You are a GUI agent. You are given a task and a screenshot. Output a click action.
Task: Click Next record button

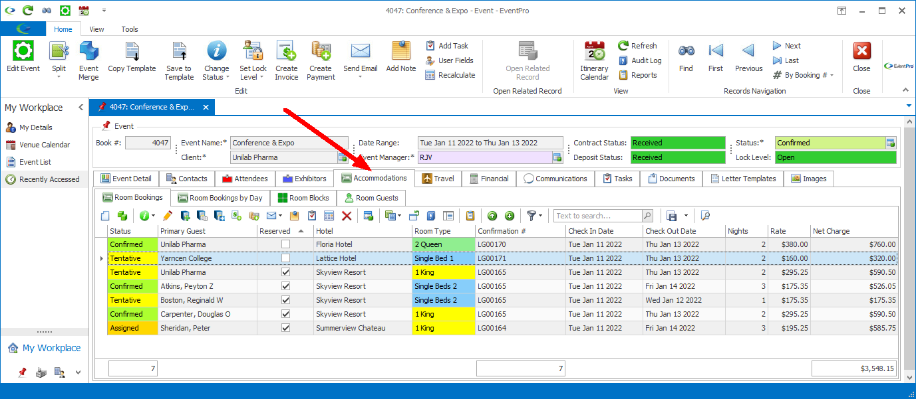[x=786, y=46]
